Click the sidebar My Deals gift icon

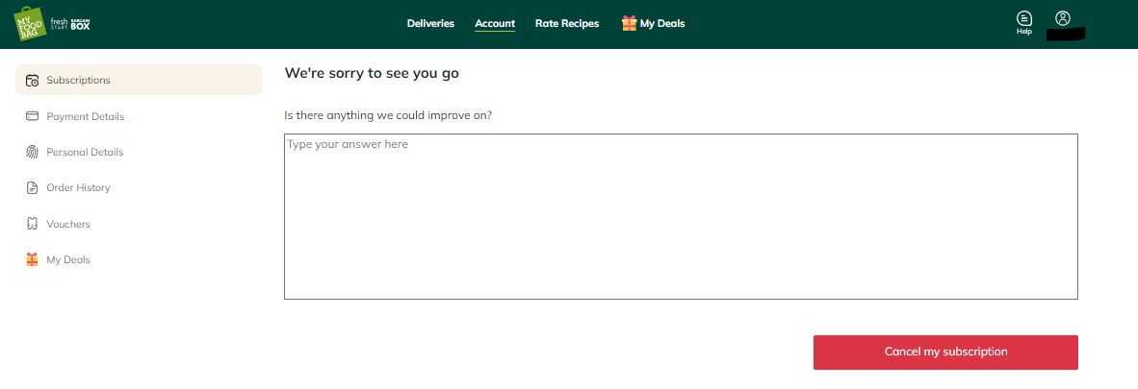(32, 259)
